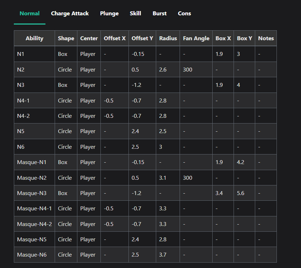Click the N4-2 ability cell
The height and width of the screenshot is (268, 301).
tap(34, 116)
